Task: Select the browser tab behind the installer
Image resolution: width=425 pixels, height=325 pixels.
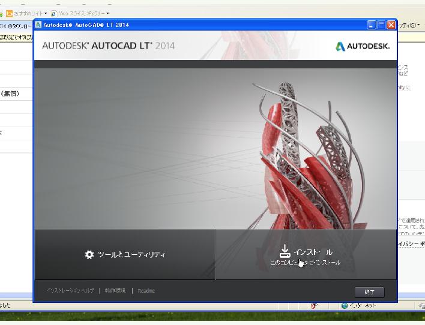Action: click(x=16, y=26)
